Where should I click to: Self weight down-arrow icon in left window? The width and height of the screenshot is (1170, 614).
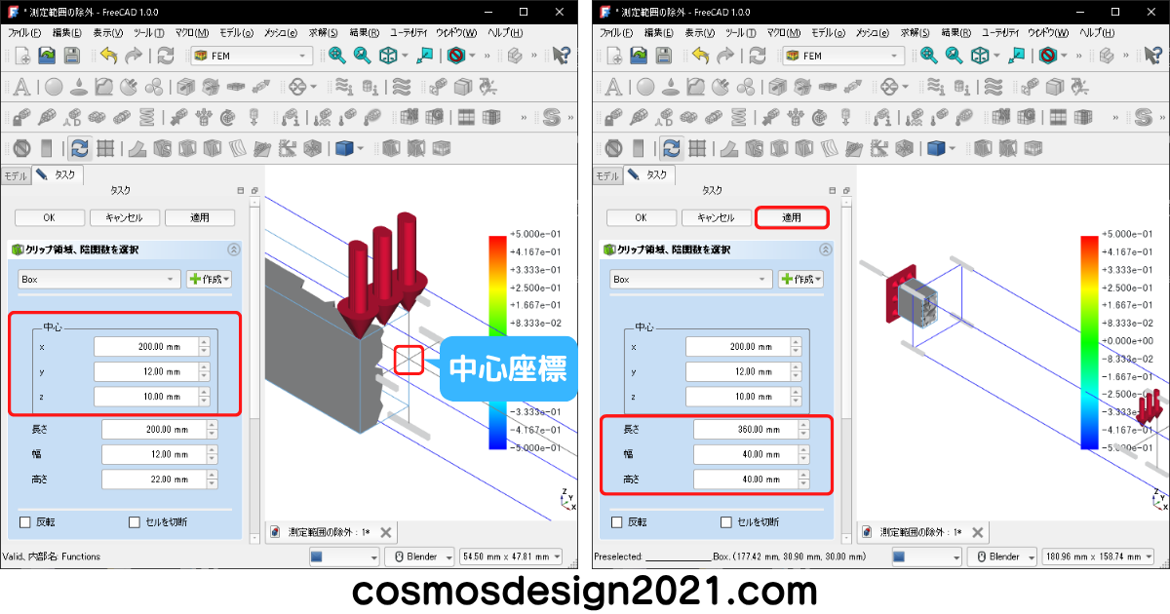pos(253,118)
